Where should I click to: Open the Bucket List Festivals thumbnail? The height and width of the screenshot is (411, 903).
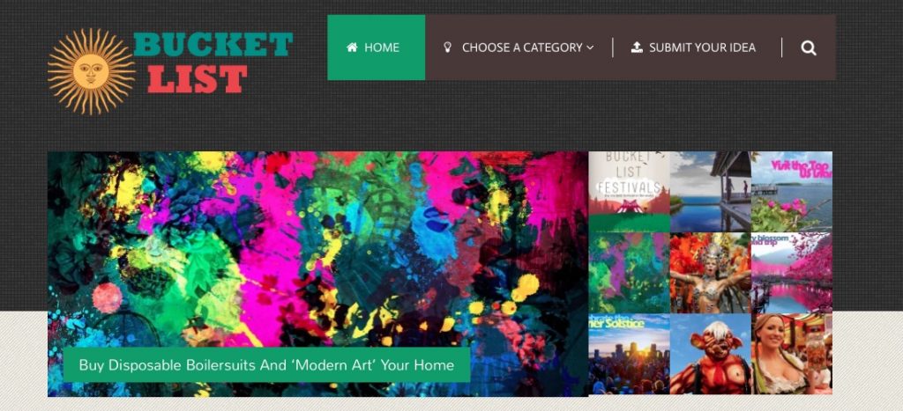click(629, 191)
